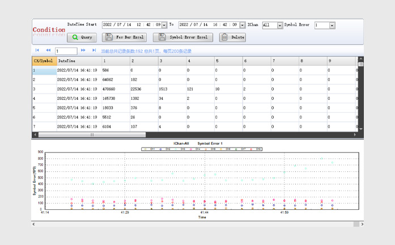
Task: Click the column header labeled 9
Action: [341, 61]
